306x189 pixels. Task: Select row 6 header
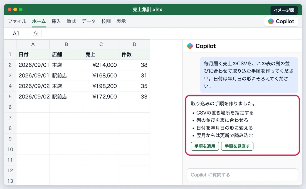(x=10, y=107)
